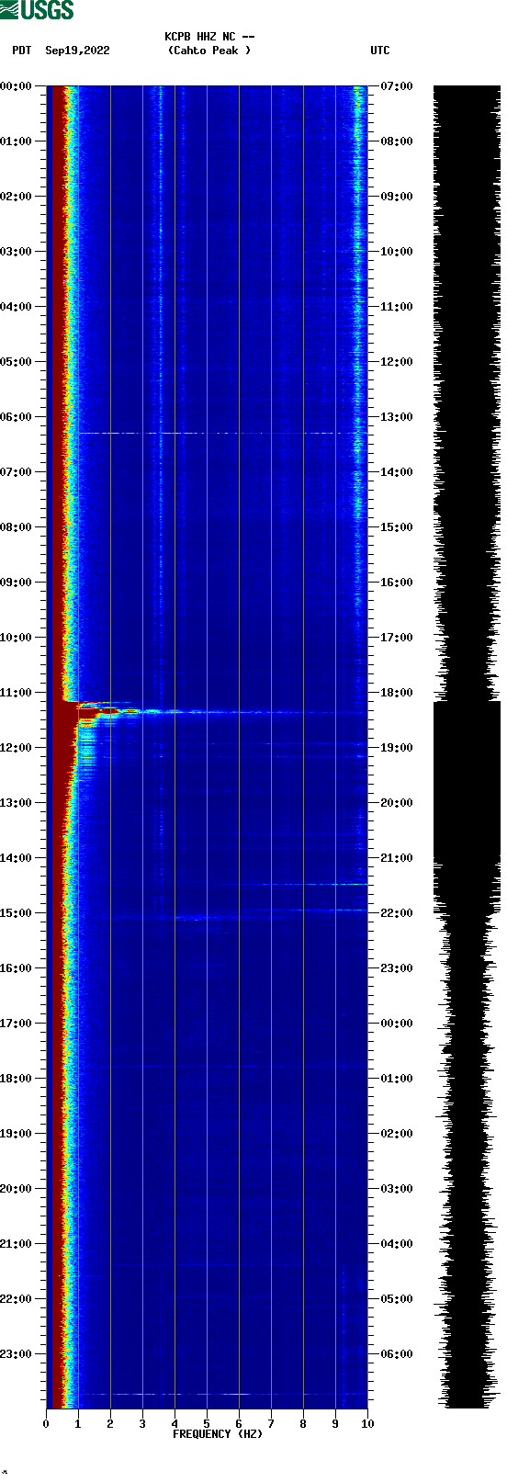The image size is (507, 1482).
Task: Click the 'FREQUENCY (HZ)' axis label
Action: point(218,1433)
